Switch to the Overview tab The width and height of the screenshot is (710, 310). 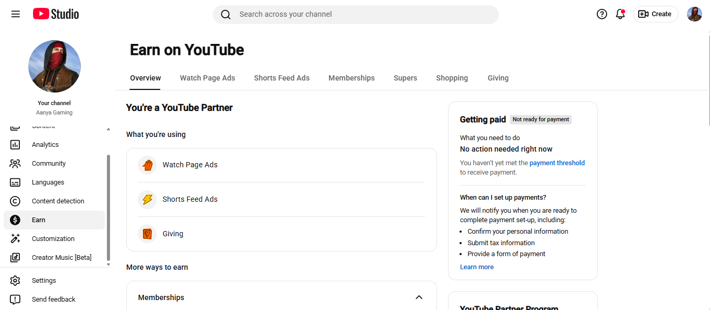pos(145,78)
